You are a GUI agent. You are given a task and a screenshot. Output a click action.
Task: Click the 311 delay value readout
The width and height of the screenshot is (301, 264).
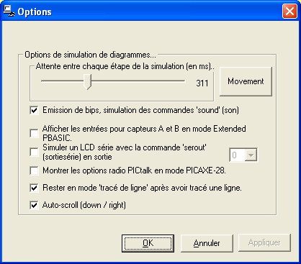click(x=202, y=83)
